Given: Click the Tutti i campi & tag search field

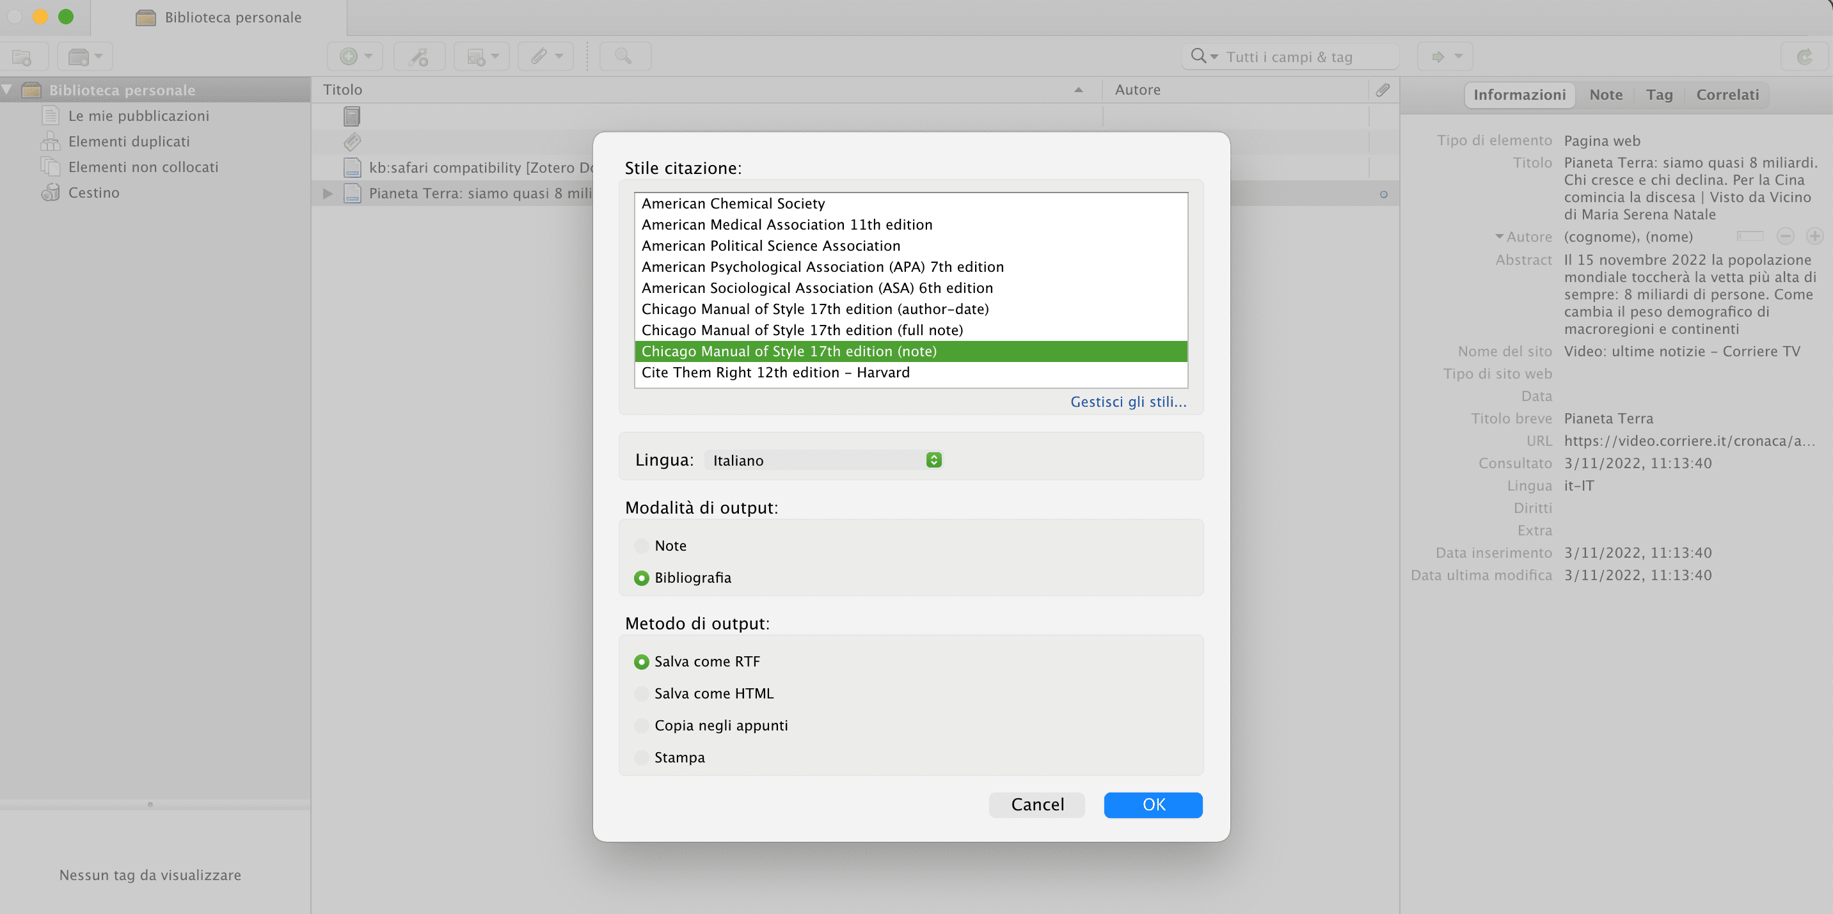Looking at the screenshot, I should [x=1290, y=57].
